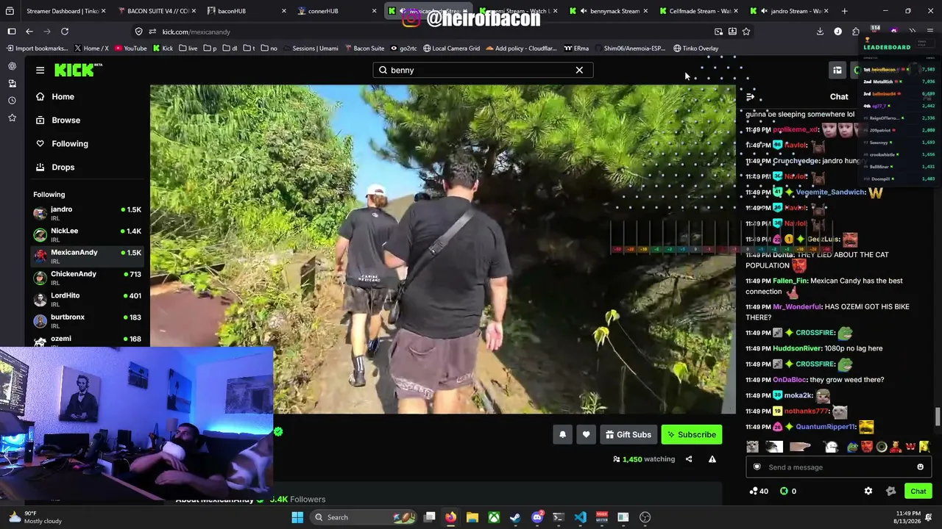
Task: Open Local Camera Grid bookmark
Action: coord(450,48)
